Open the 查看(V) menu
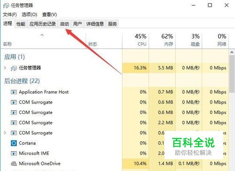 [x=49, y=15]
